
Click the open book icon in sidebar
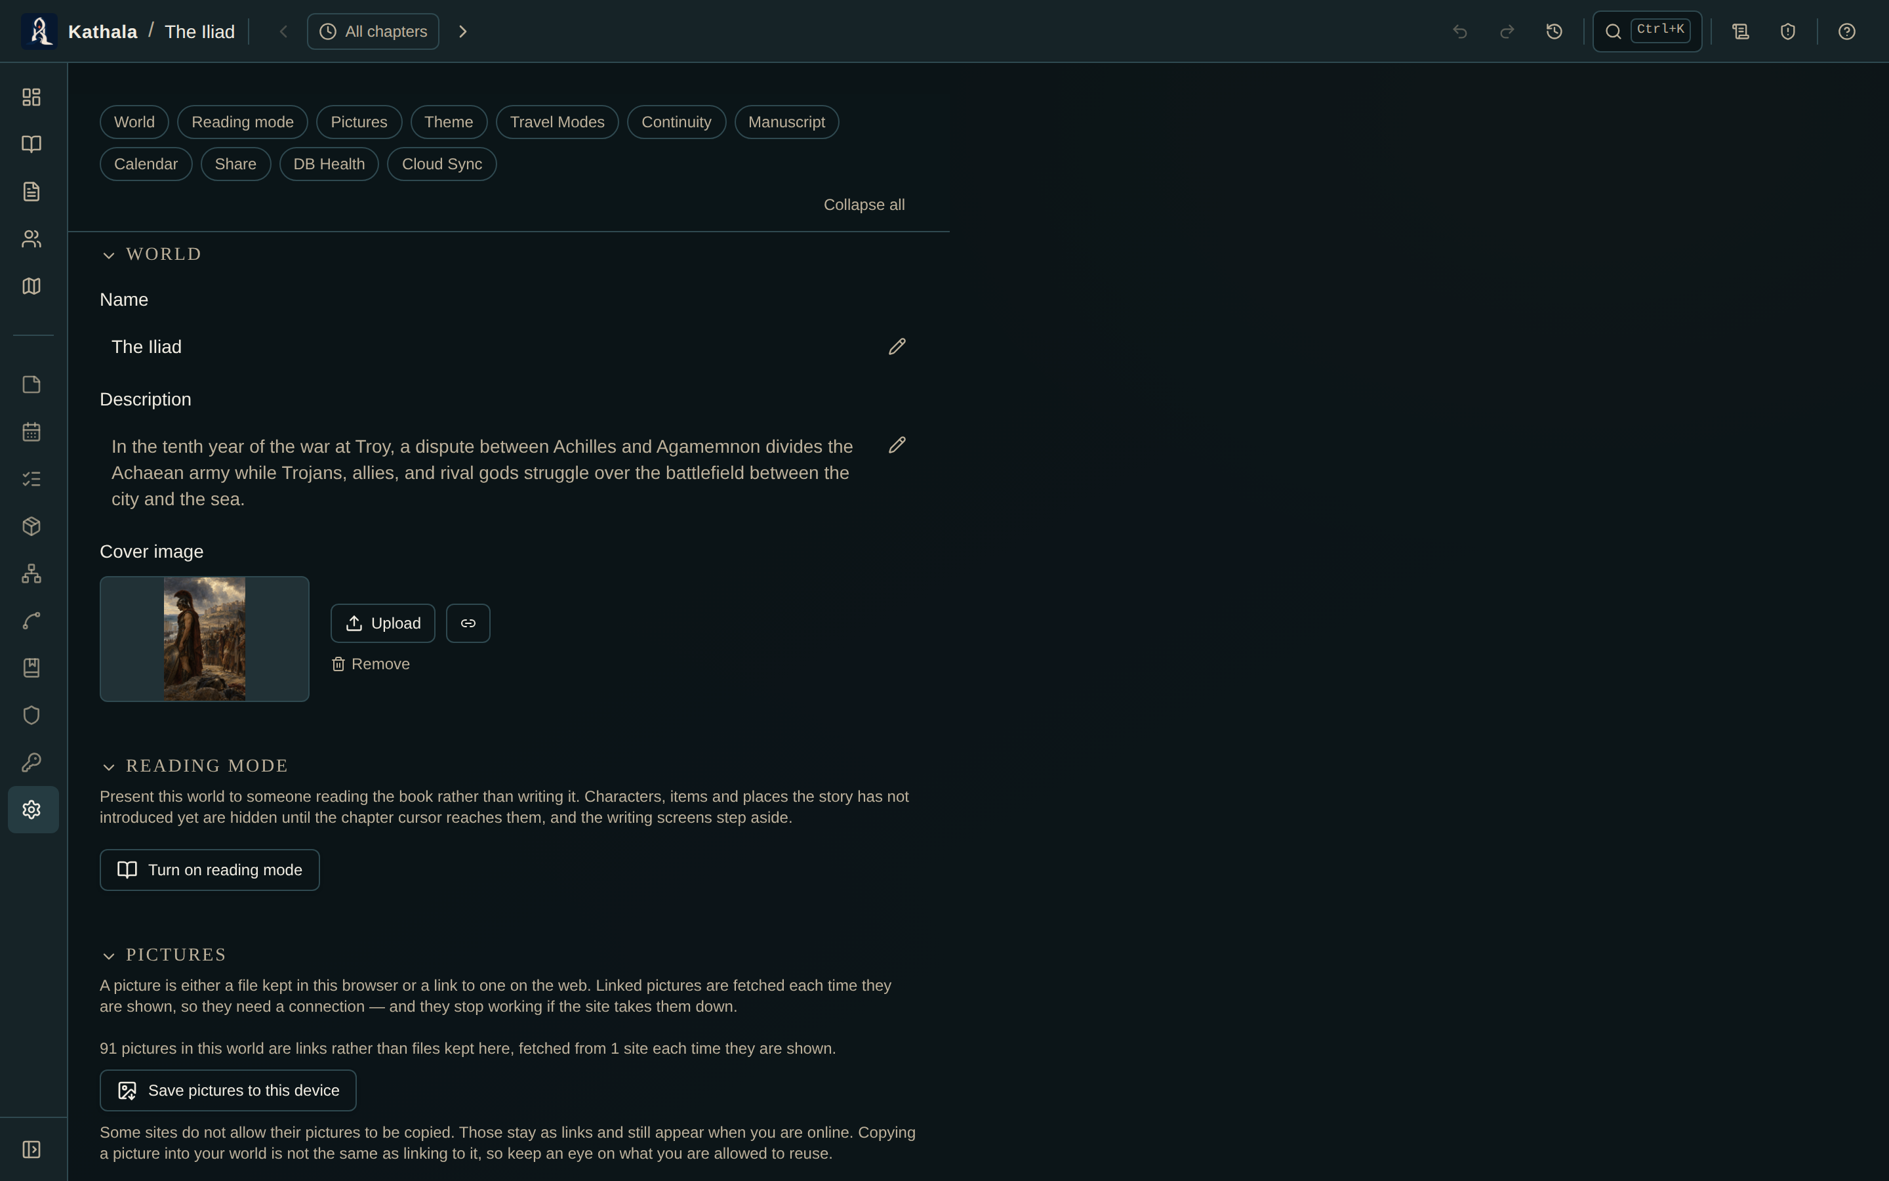(31, 144)
